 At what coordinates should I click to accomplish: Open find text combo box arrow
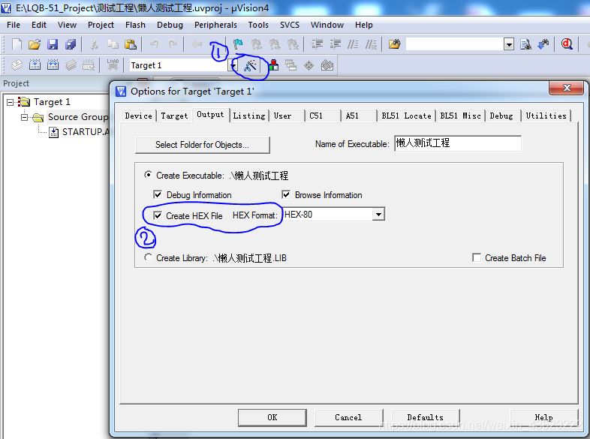(509, 44)
